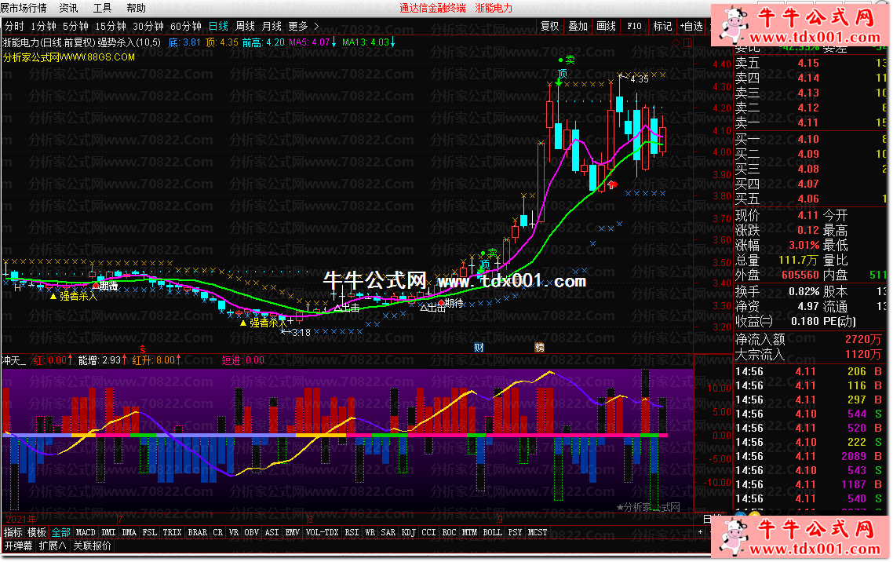Switch to DMI indicator
Viewport: 893px width, 562px height.
pos(108,532)
